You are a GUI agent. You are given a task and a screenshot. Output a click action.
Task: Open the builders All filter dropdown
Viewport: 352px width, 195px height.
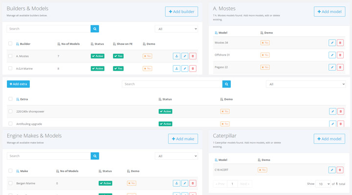coord(176,29)
